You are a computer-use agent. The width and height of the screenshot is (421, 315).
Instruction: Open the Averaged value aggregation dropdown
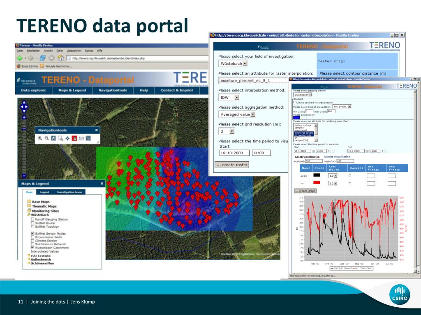pyautogui.click(x=237, y=114)
